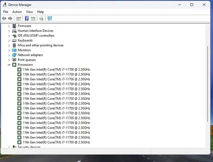
Task: Select the last i7-11700 processor entry text
Action: (56, 142)
